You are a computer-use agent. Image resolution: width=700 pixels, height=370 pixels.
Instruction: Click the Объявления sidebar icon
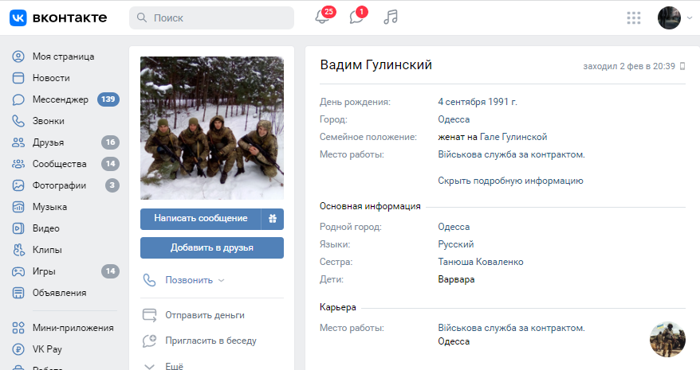click(18, 293)
